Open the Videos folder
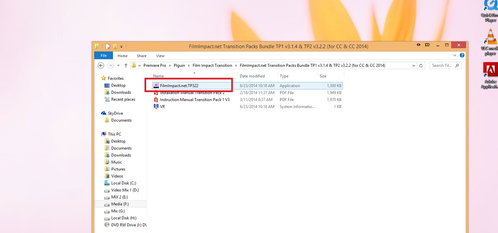Viewport: 498px width, 233px height. click(117, 176)
